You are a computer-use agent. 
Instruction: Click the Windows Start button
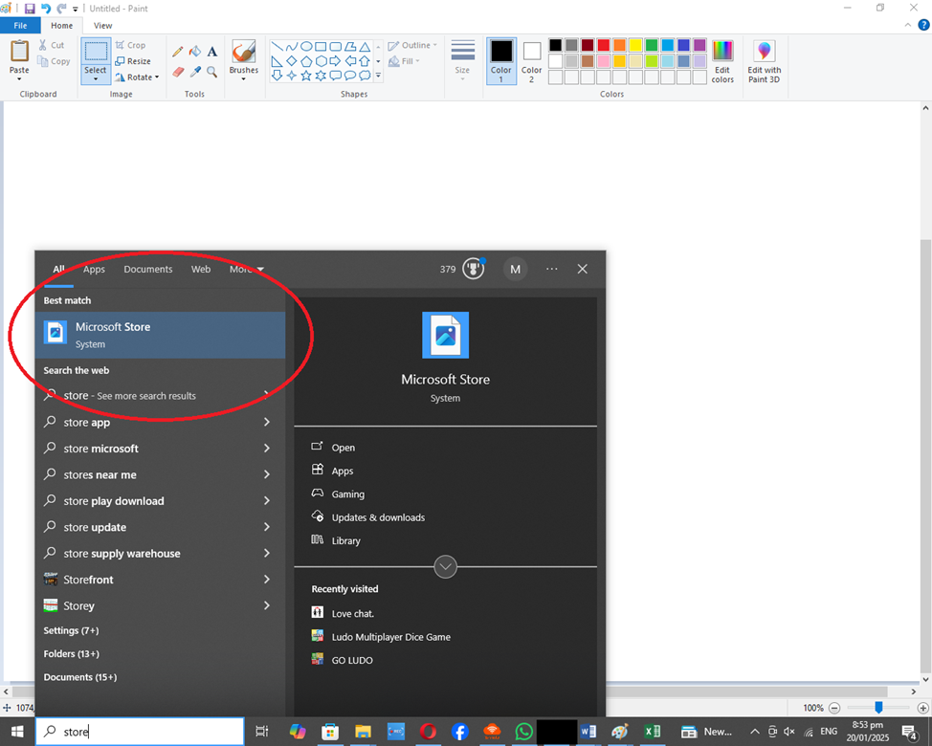pos(17,731)
